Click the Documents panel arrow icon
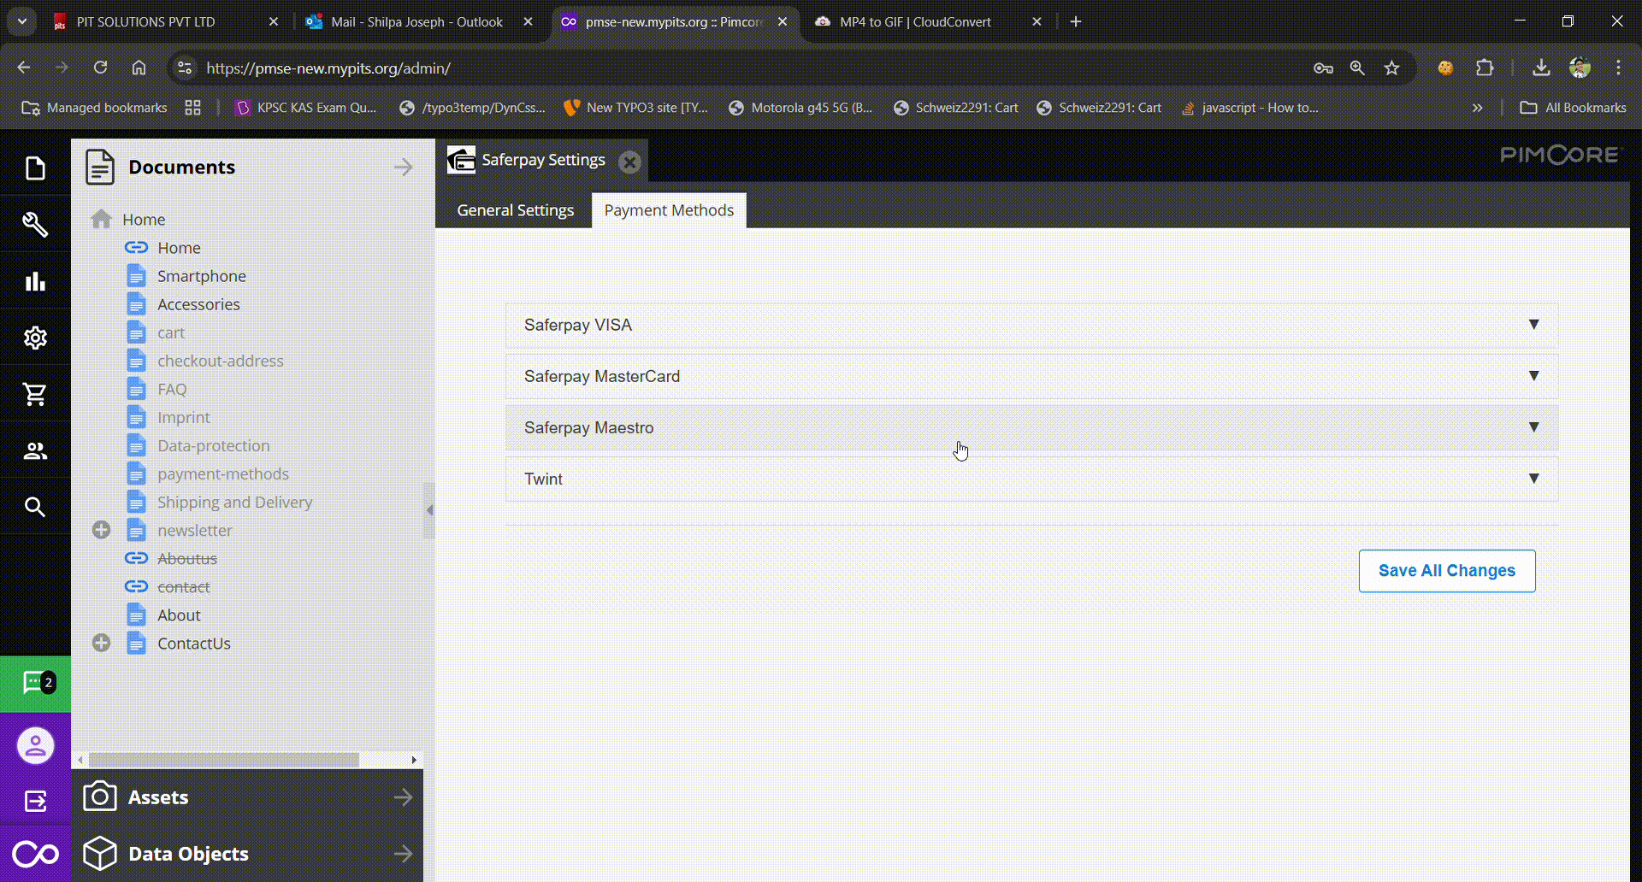This screenshot has height=882, width=1642. 404,168
